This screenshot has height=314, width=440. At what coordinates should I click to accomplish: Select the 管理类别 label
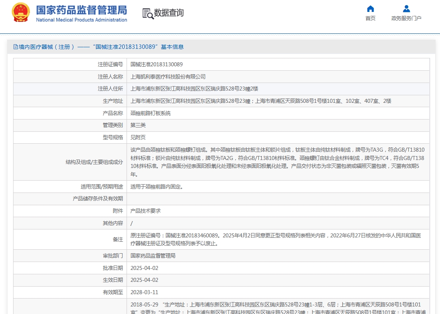tap(113, 125)
